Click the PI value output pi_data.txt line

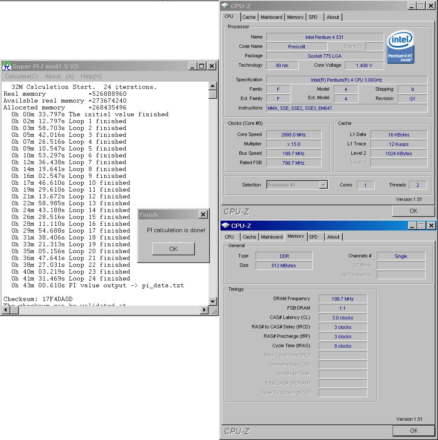coord(97,285)
